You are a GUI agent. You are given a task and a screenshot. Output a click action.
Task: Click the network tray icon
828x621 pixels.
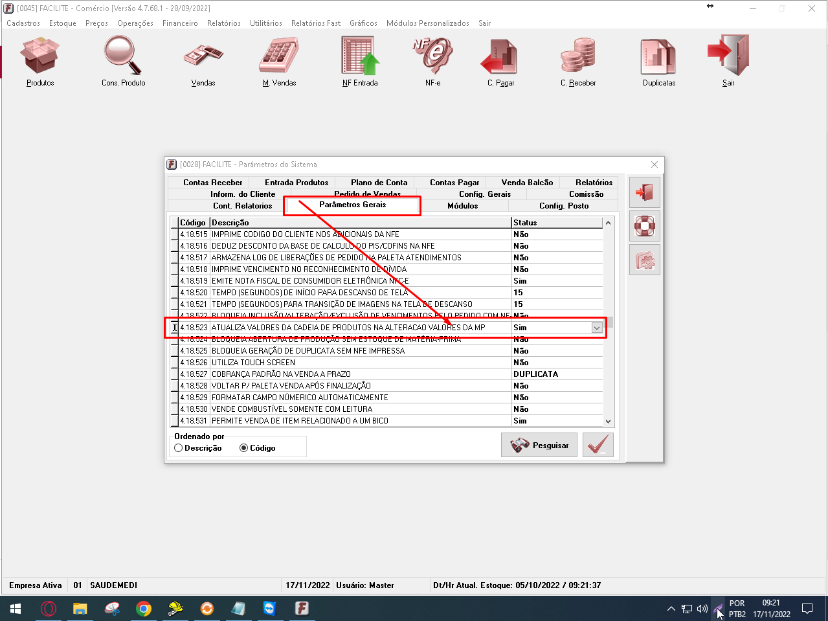687,609
